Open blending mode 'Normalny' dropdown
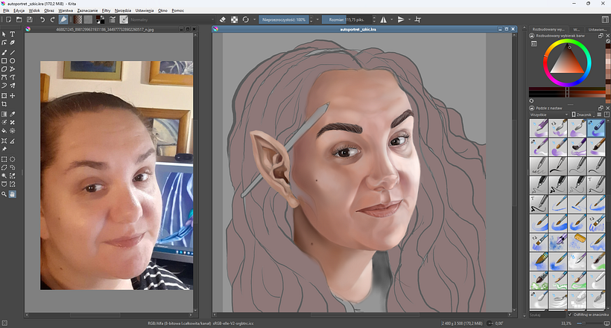This screenshot has width=611, height=328. 172,19
